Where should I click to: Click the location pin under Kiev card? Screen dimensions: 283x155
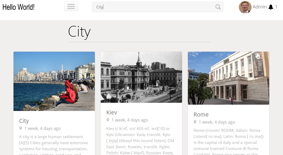[x=108, y=120]
